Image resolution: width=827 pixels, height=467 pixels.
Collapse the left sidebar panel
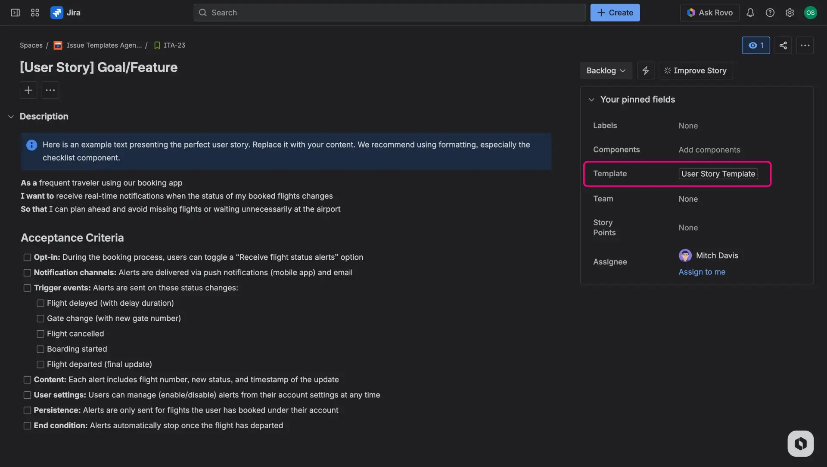click(x=15, y=12)
